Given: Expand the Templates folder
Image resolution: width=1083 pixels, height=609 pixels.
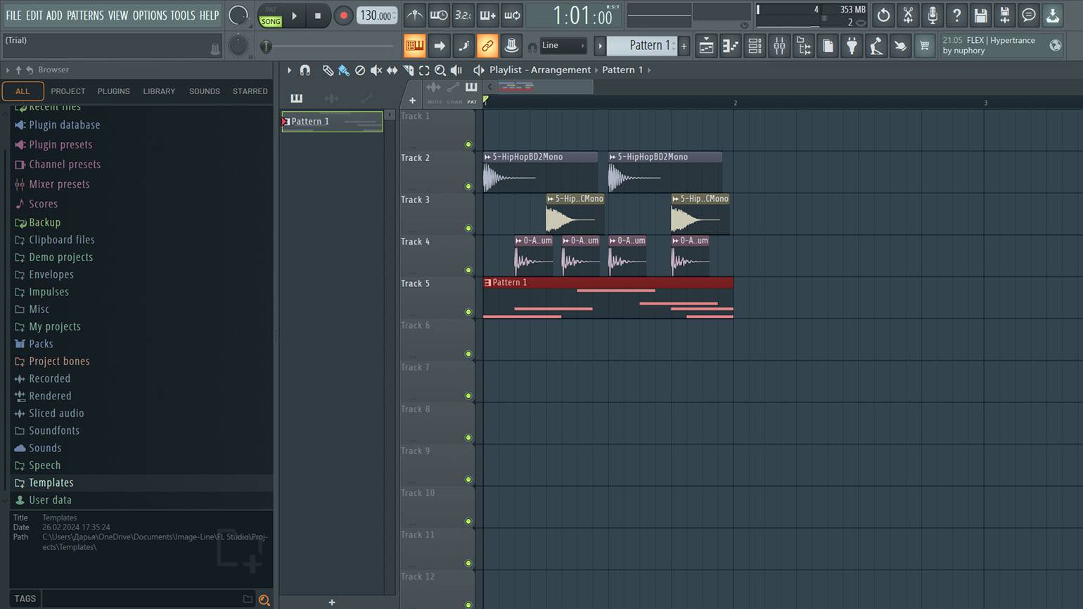Looking at the screenshot, I should point(51,482).
